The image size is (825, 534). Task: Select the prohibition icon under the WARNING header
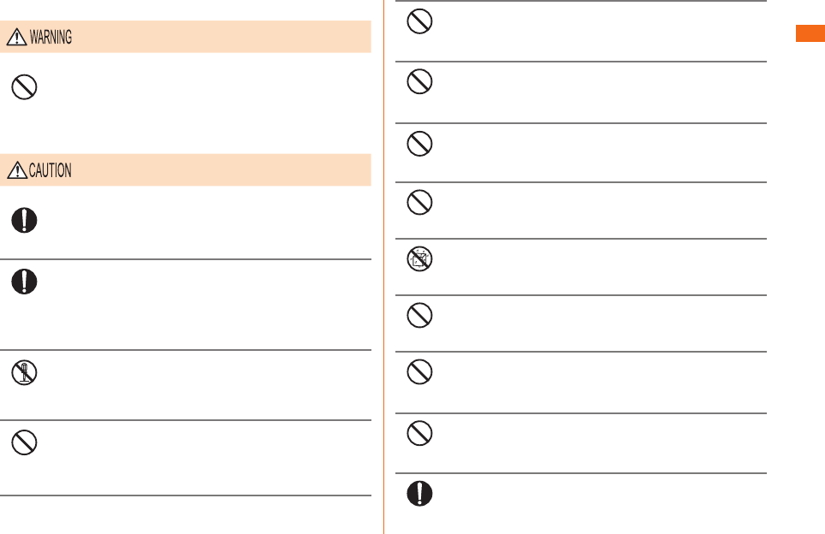click(x=24, y=86)
